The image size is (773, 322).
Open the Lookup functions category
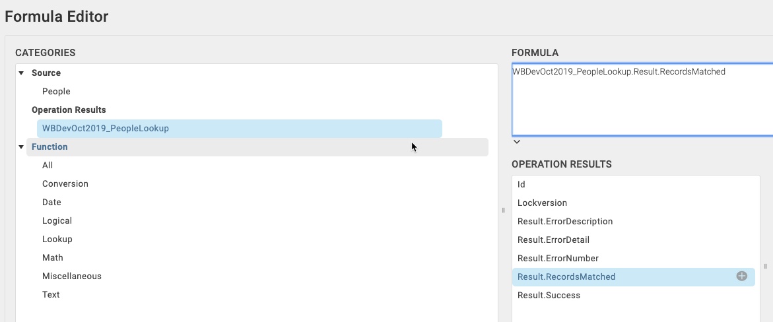tap(57, 239)
